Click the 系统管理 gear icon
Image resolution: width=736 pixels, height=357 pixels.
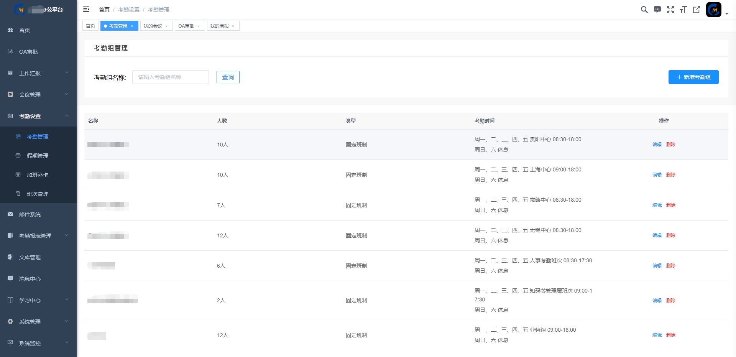pyautogui.click(x=10, y=321)
